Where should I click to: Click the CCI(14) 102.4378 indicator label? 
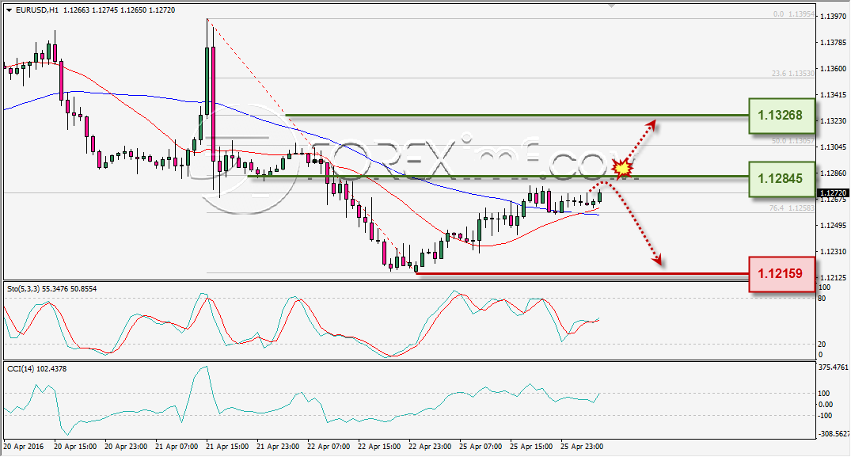click(x=37, y=369)
